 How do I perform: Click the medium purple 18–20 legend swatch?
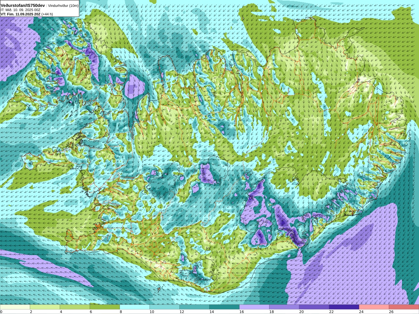284,307
